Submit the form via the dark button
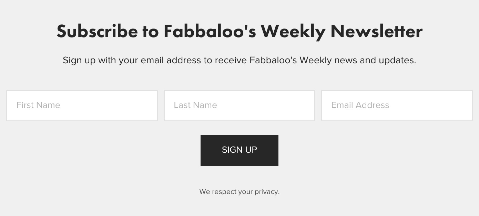479x216 pixels. pos(239,150)
